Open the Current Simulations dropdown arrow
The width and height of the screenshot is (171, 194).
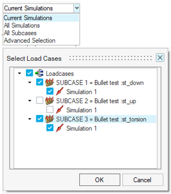(x=77, y=8)
